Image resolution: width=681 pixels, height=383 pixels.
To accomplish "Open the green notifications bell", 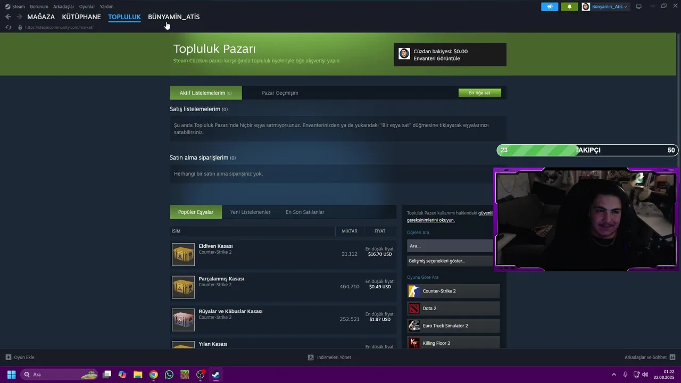I will (569, 6).
